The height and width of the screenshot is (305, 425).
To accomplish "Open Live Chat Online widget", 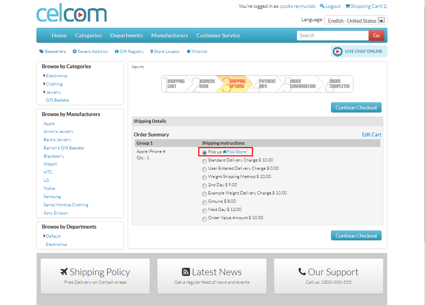I will click(x=358, y=51).
